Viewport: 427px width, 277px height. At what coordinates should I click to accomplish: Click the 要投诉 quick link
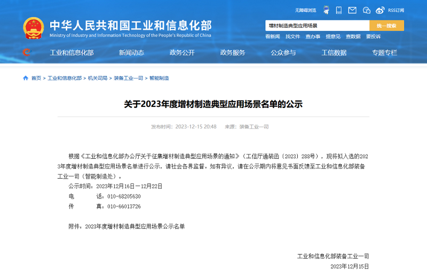[373, 36]
